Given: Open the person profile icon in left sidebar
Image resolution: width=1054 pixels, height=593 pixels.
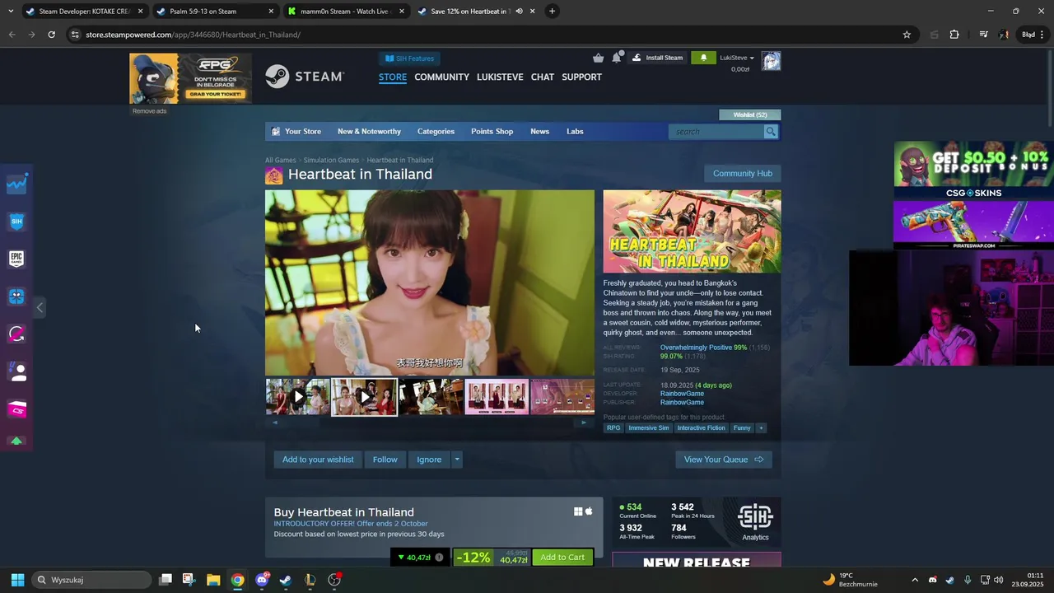Looking at the screenshot, I should coord(18,371).
